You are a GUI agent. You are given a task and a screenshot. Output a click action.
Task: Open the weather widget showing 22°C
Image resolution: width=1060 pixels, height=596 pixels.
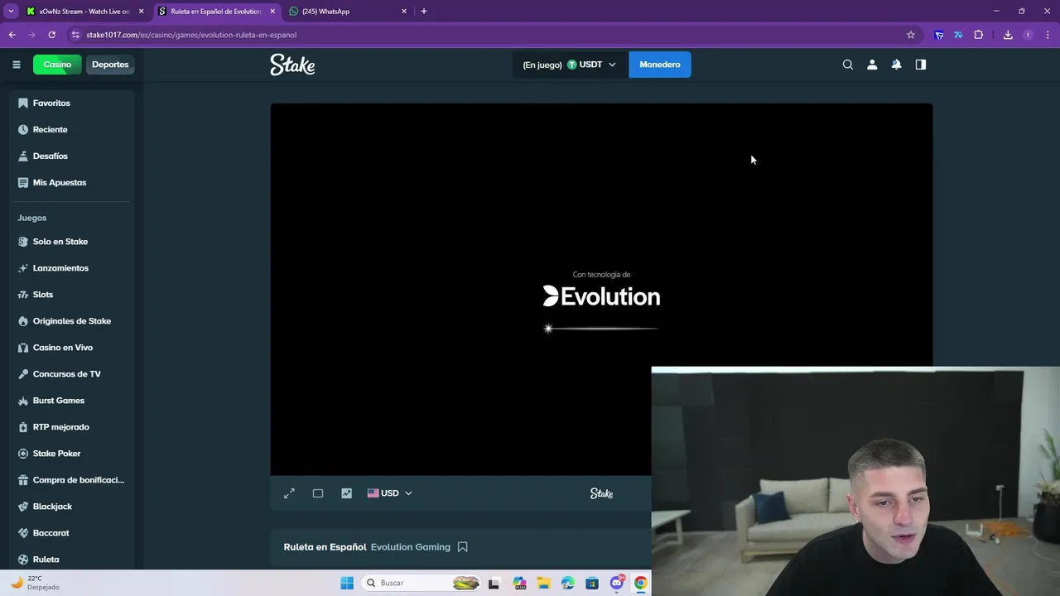(35, 583)
